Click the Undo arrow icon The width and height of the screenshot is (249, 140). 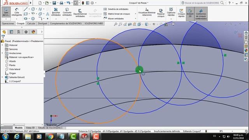point(68,3)
